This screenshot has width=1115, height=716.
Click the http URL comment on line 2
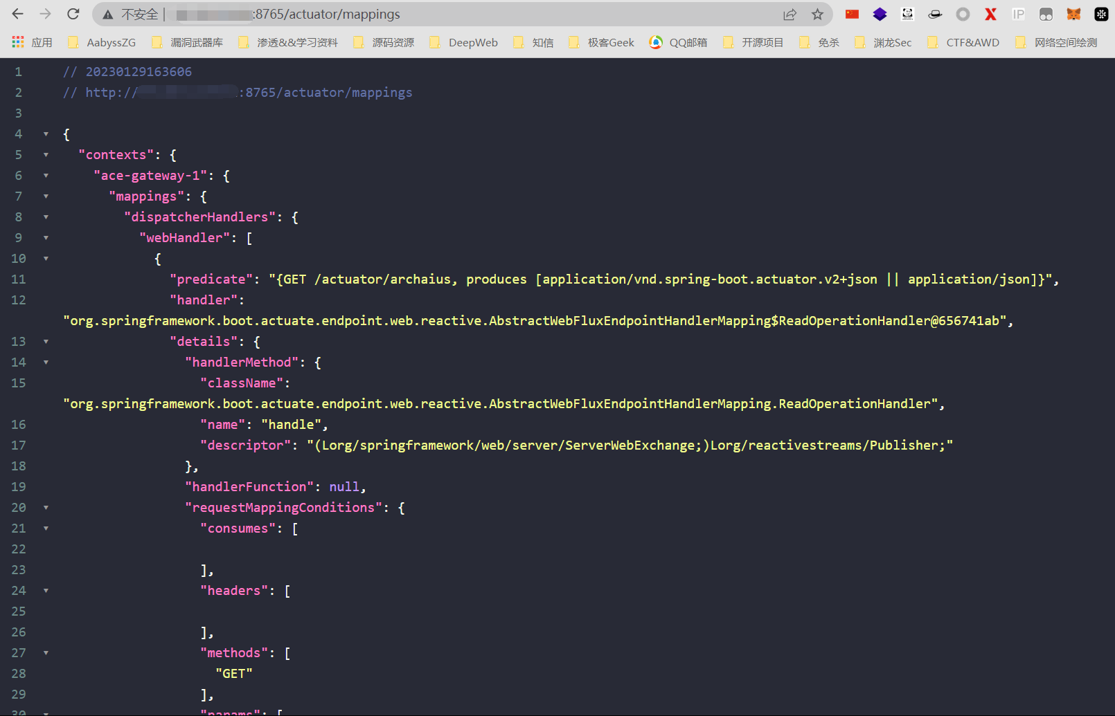click(238, 93)
